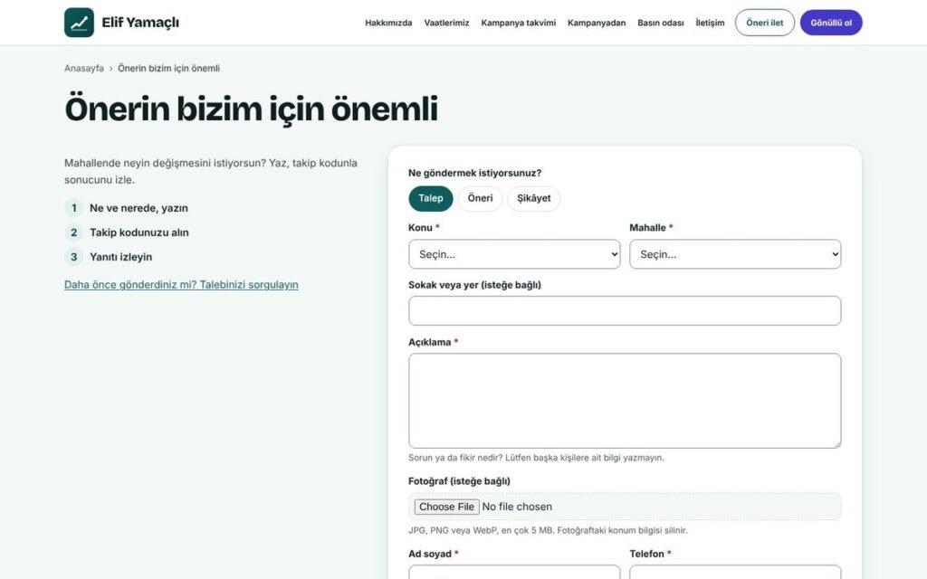Click the step text "Yanıtı izleyin"
This screenshot has width=927, height=579.
point(120,257)
